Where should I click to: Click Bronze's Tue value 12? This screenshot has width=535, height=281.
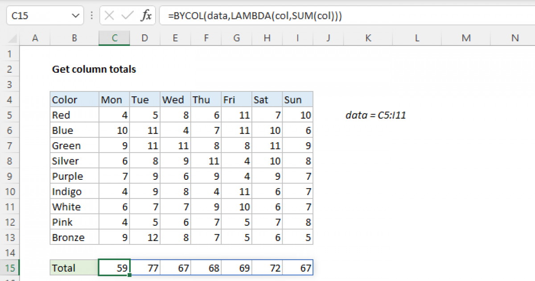pos(144,237)
